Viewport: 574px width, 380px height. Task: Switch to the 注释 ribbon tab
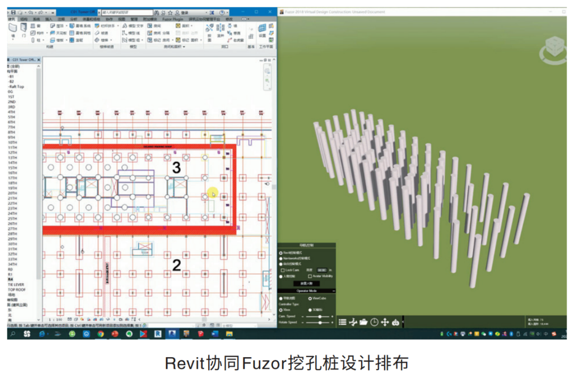[x=61, y=19]
